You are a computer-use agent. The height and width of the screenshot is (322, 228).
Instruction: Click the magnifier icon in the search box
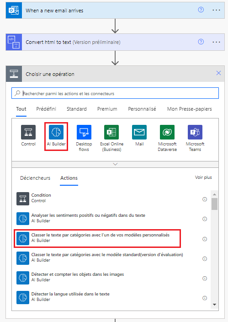pos(17,93)
